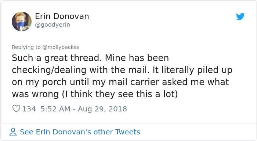Select '(I think they see this a lot)' text
The height and width of the screenshot is (141, 257).
click(120, 94)
